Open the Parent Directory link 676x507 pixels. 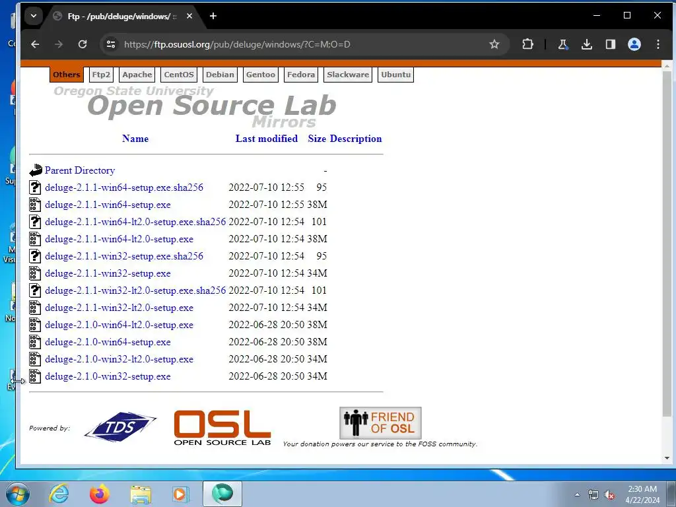pos(80,170)
